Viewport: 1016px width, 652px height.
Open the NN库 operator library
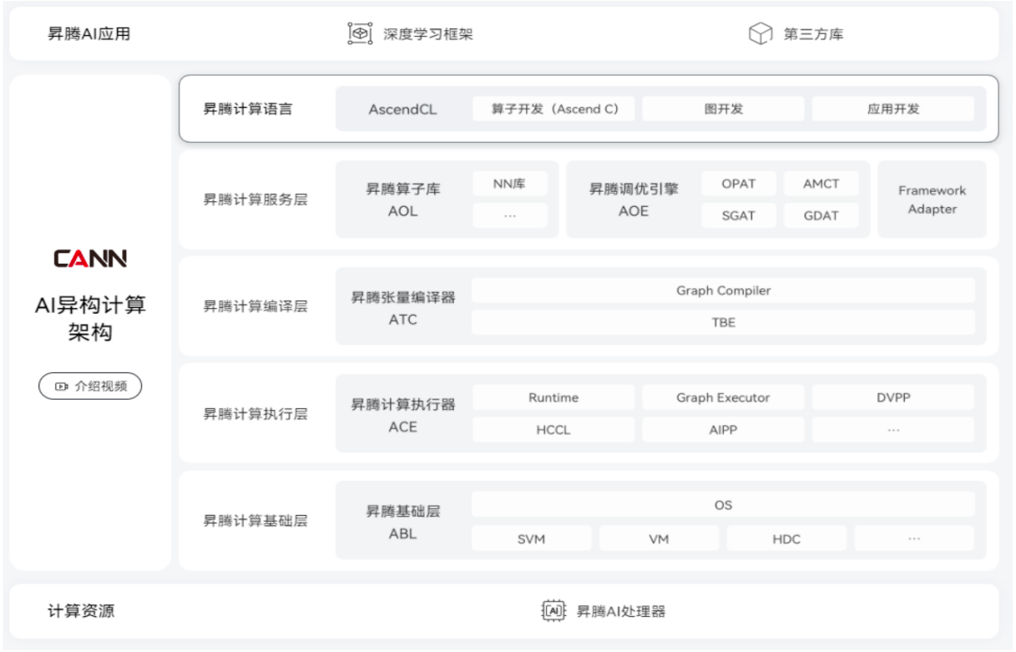pyautogui.click(x=510, y=184)
